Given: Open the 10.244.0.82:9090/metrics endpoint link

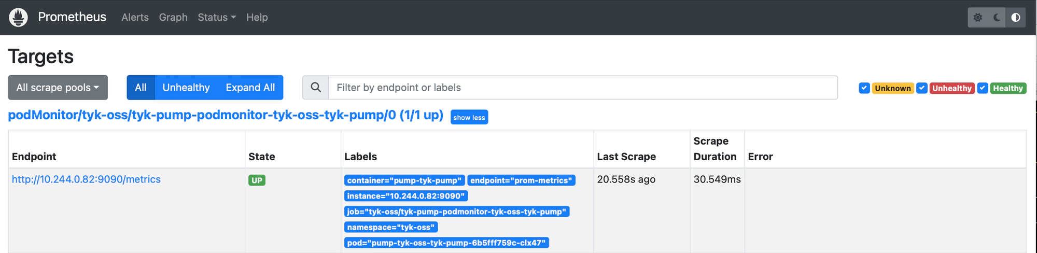Looking at the screenshot, I should pyautogui.click(x=86, y=179).
